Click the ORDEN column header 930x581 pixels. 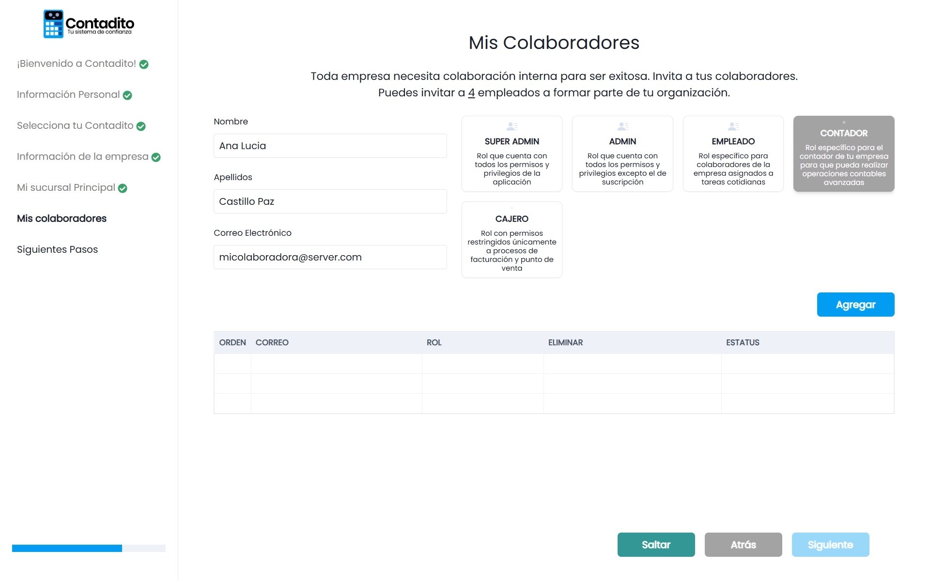232,342
